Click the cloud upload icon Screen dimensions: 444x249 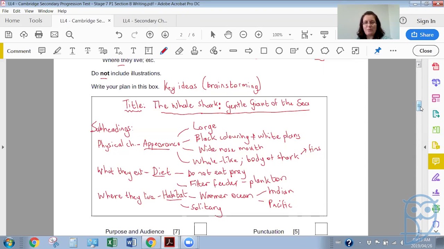(x=24, y=35)
